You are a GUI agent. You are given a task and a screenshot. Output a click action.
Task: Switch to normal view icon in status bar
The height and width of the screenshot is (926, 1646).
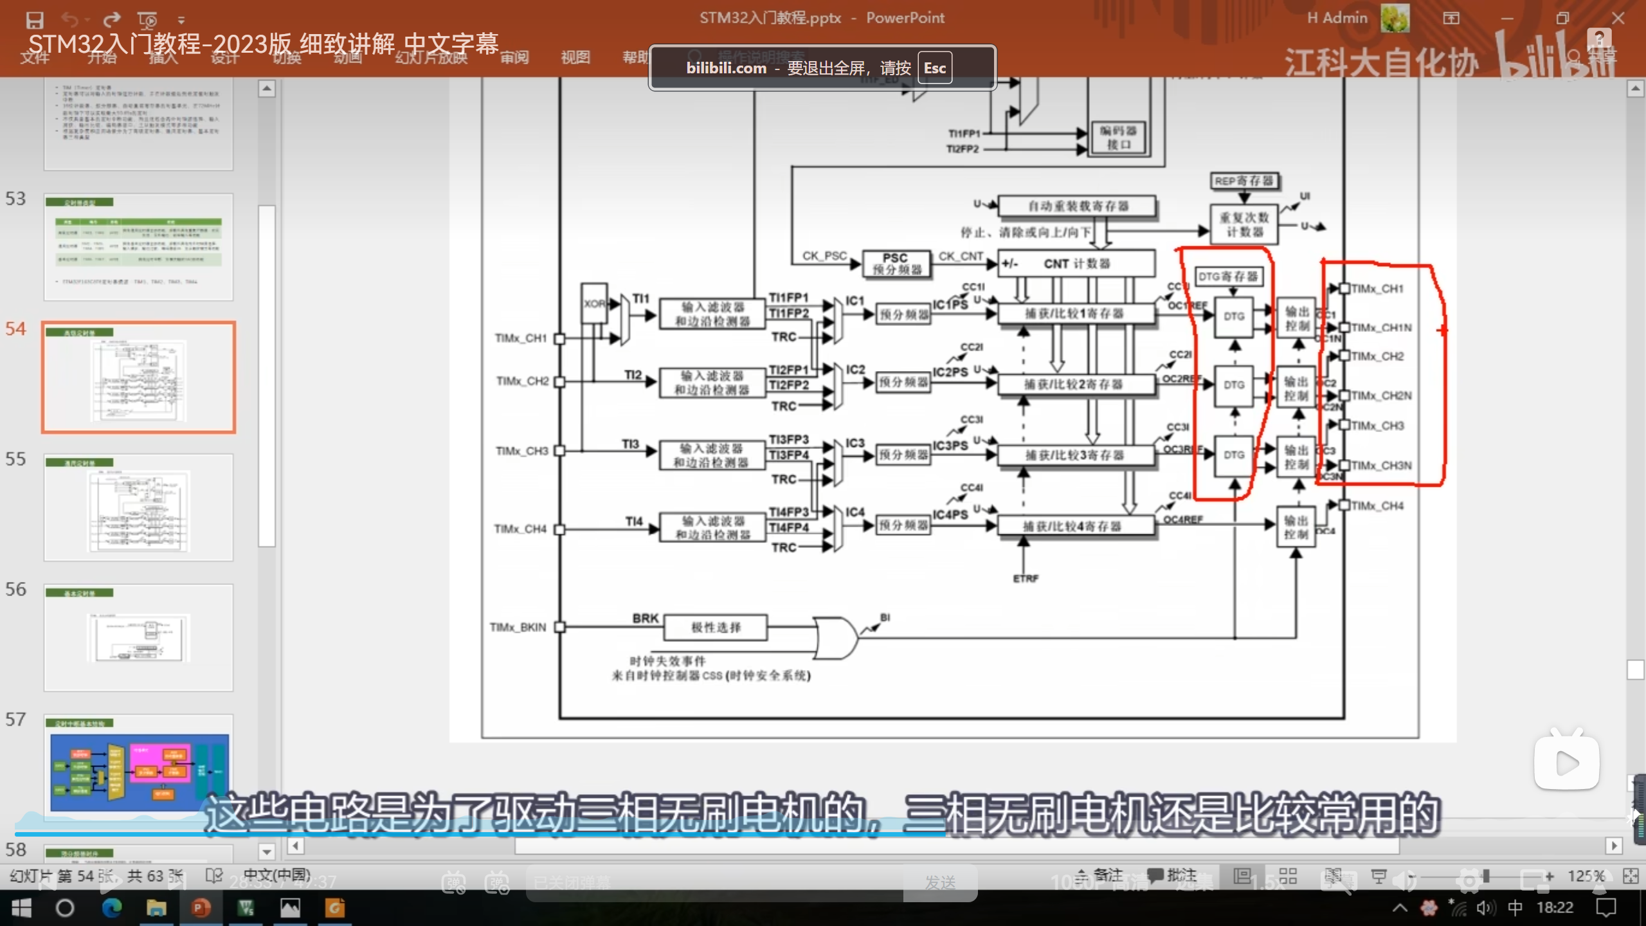[1242, 876]
